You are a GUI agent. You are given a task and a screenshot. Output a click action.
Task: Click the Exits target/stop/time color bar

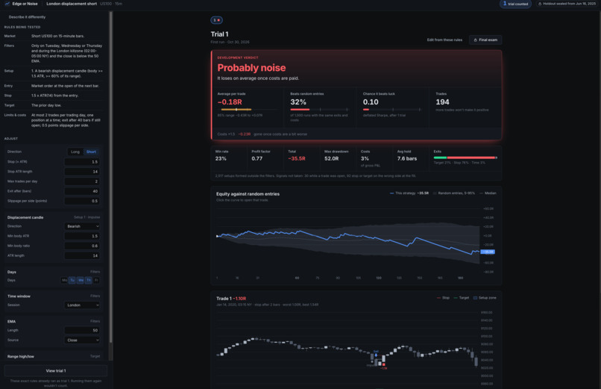point(465,158)
